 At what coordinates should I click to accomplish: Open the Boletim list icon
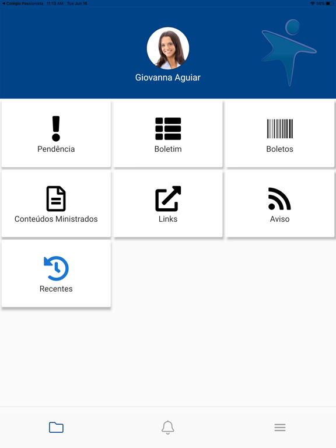pyautogui.click(x=168, y=128)
